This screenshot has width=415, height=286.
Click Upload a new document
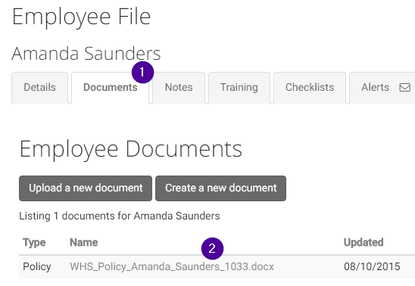(86, 188)
